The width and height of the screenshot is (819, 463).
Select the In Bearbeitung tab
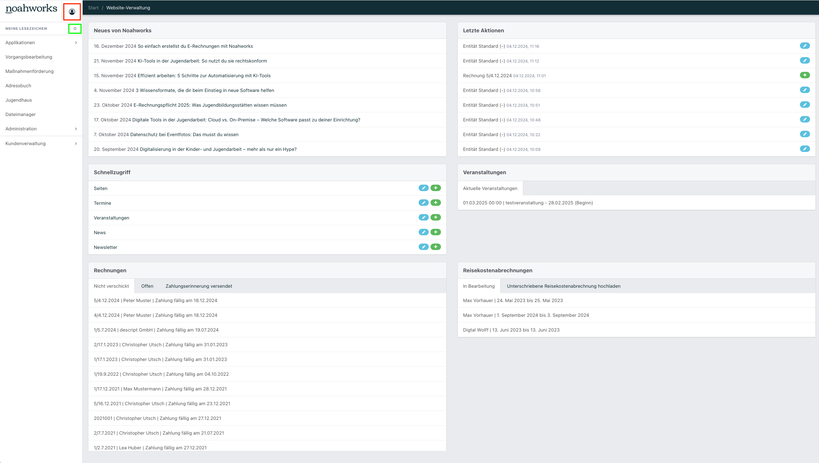click(479, 286)
